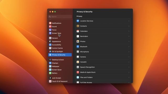This screenshot has height=94, width=168.
Task: Click the Privacy & Security hand icon
Action: click(50, 55)
